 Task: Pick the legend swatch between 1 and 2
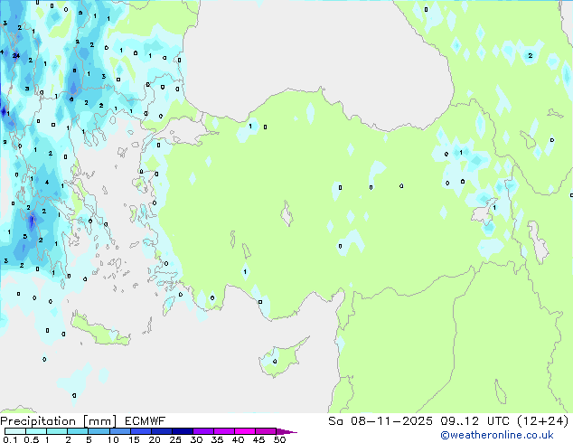[x=57, y=431]
